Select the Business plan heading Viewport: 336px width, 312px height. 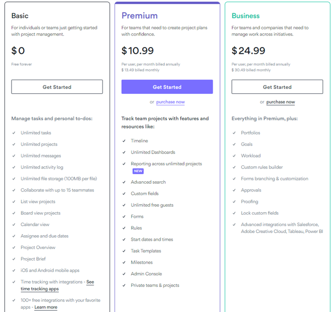pyautogui.click(x=245, y=16)
